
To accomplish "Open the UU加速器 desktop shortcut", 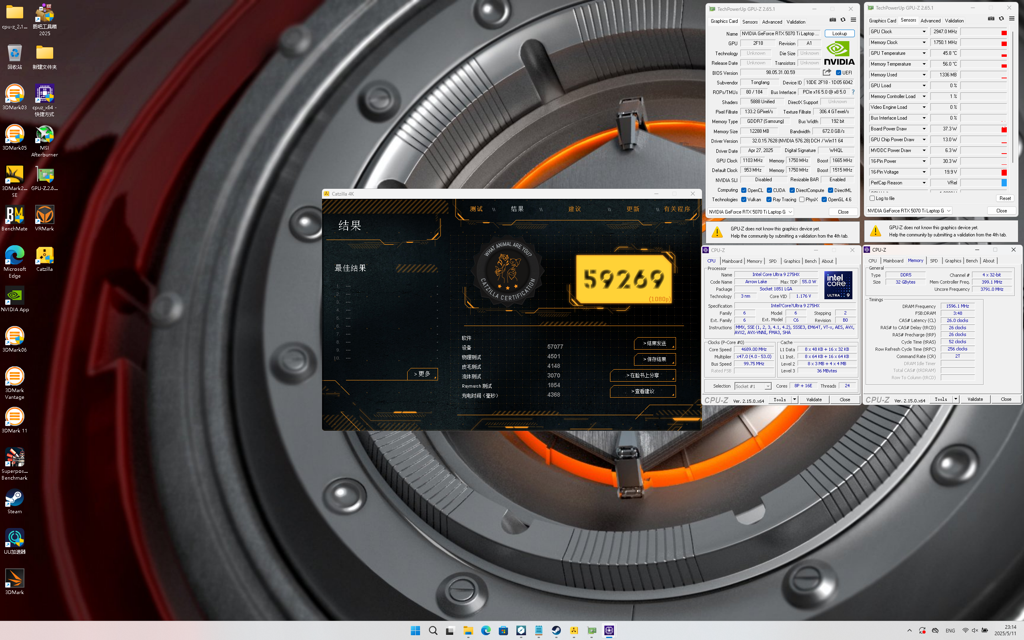I will click(14, 542).
